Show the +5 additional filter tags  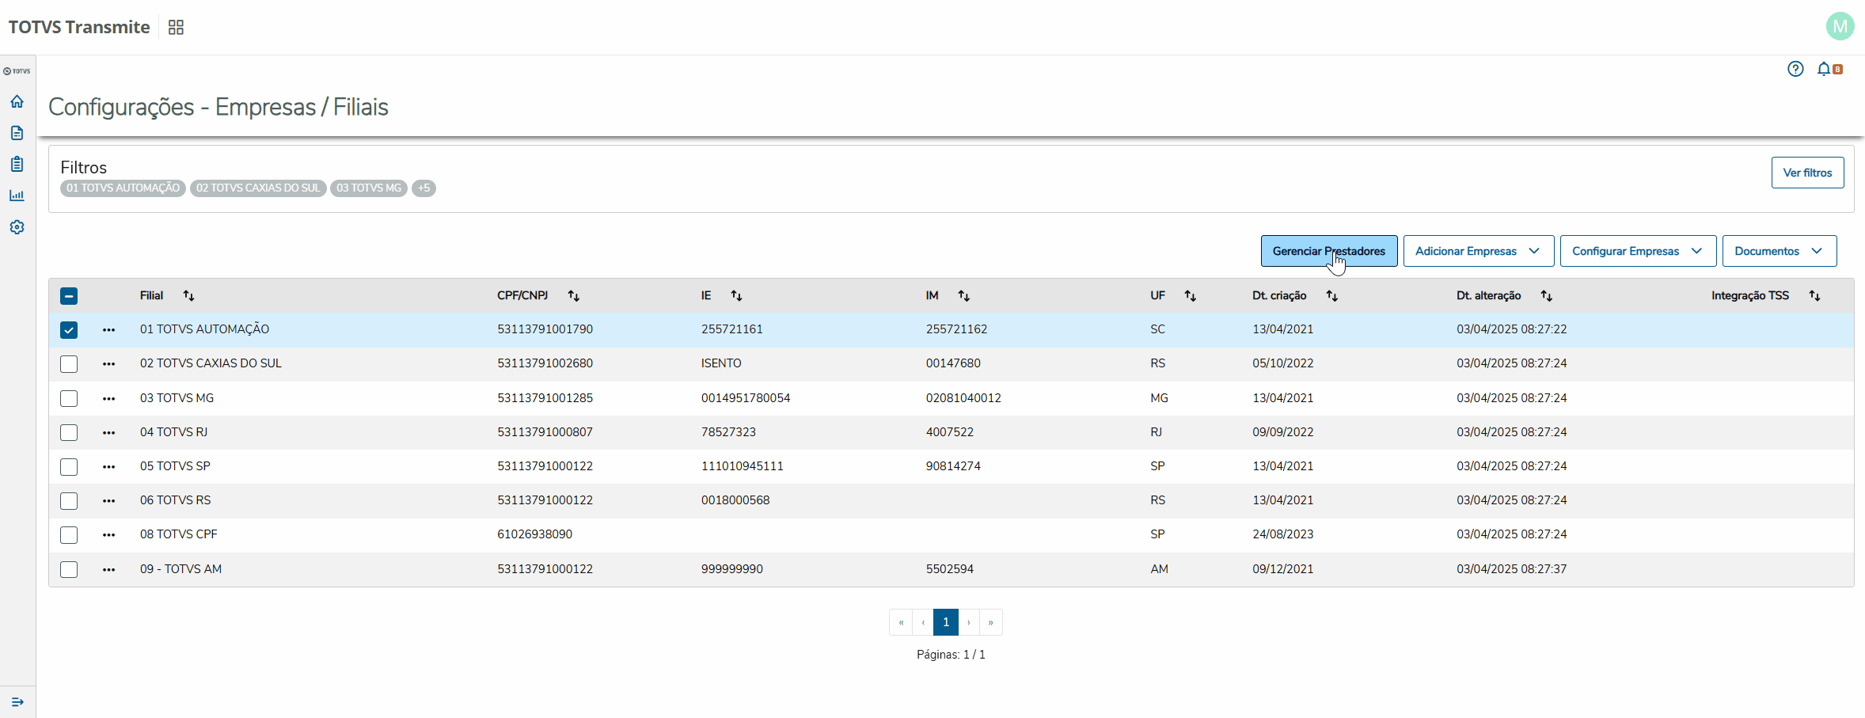tap(424, 188)
